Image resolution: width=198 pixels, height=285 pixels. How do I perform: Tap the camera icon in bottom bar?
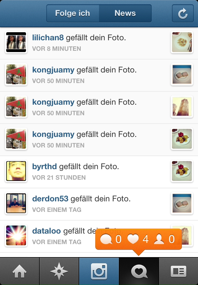[x=99, y=271]
